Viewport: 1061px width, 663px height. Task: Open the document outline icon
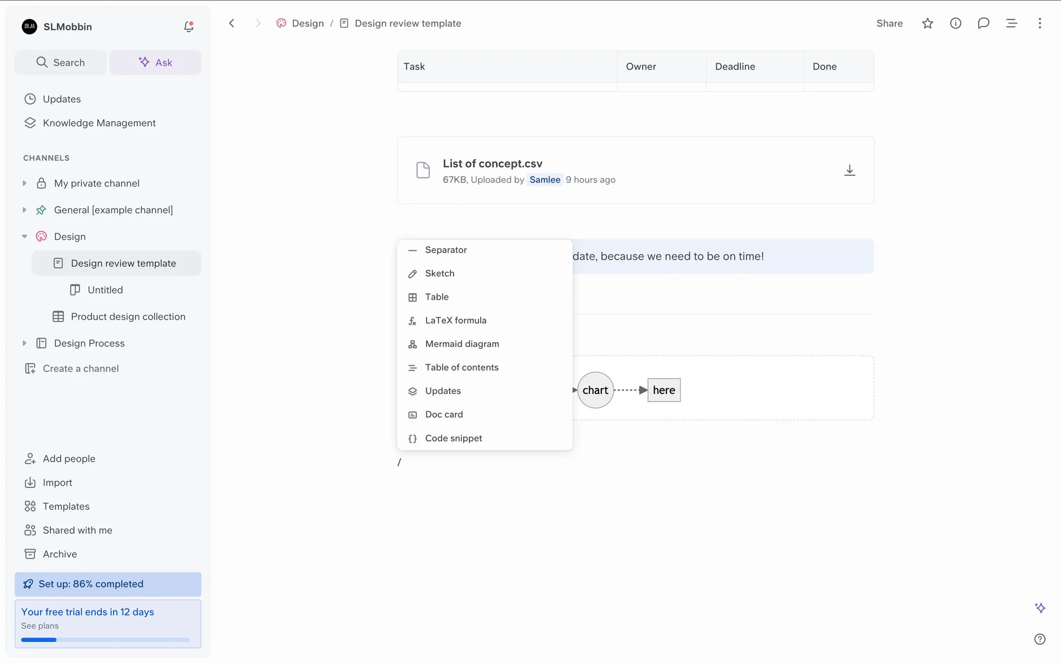pos(1011,23)
